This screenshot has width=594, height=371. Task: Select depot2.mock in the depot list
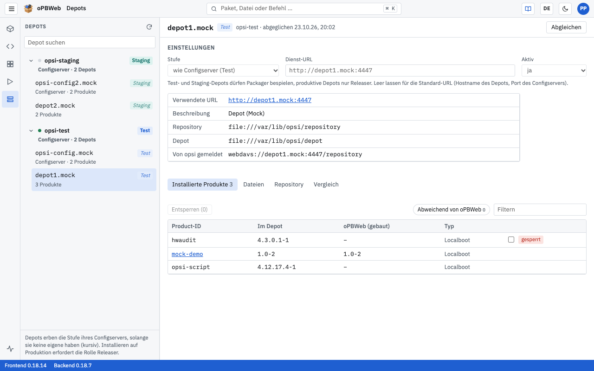[94, 110]
